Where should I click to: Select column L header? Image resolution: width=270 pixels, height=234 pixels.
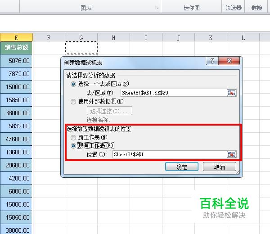pos(243,37)
